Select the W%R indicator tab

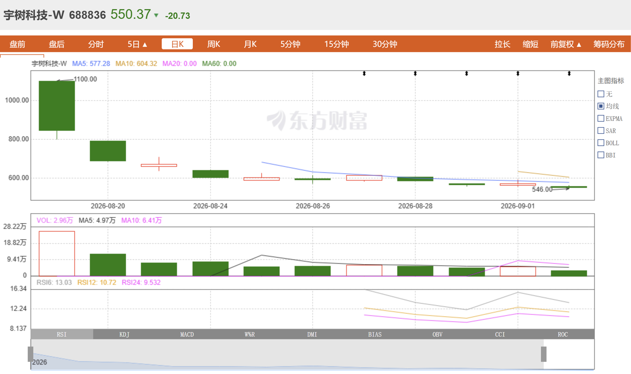click(250, 334)
